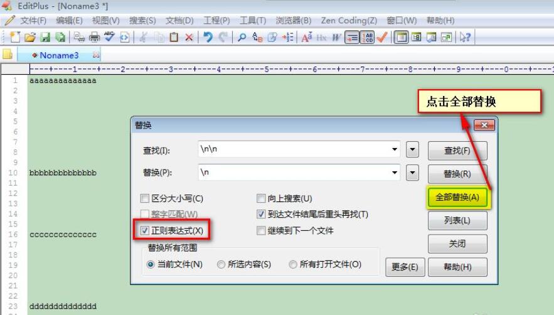This screenshot has width=554, height=315.
Task: Switch to the Noname3 document tab
Action: point(59,55)
